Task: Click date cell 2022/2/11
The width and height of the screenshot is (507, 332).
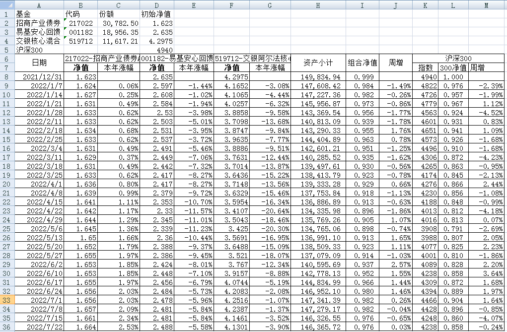Action: click(39, 122)
